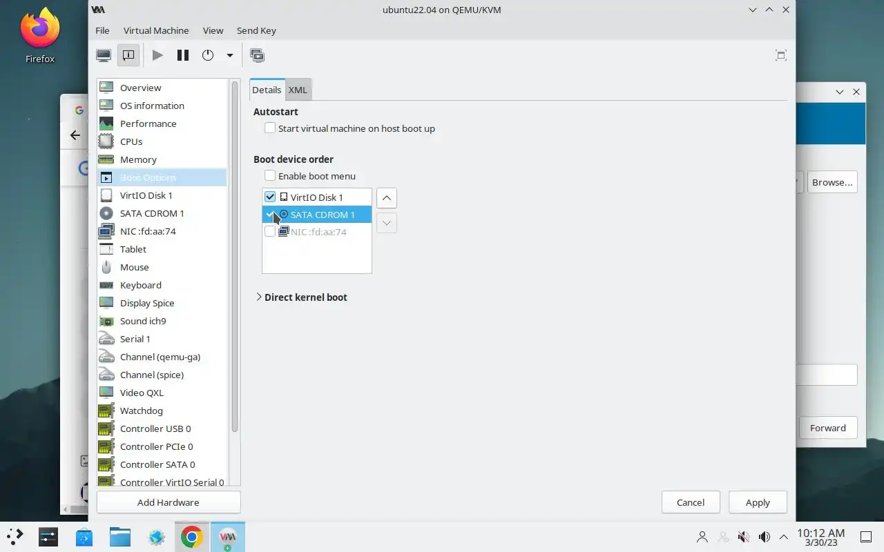Select Tablet hardware entry
Viewport: 884px width, 552px height.
point(162,249)
